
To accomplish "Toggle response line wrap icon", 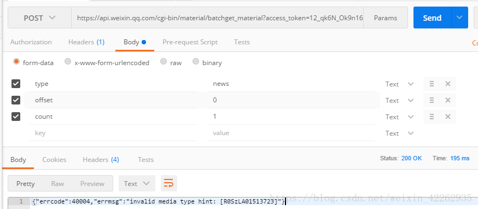I will [x=169, y=183].
